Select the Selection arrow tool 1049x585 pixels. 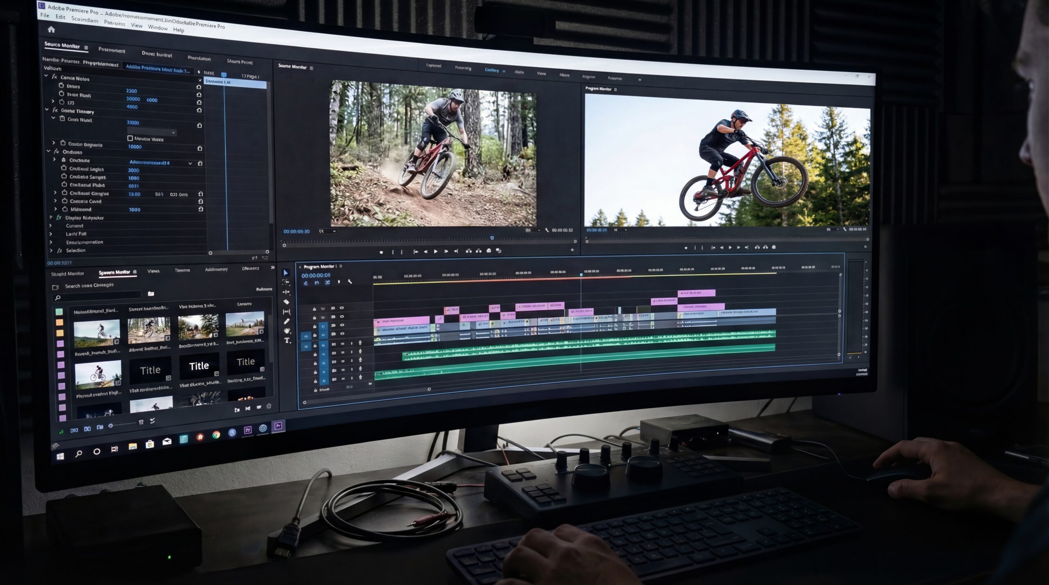click(286, 273)
